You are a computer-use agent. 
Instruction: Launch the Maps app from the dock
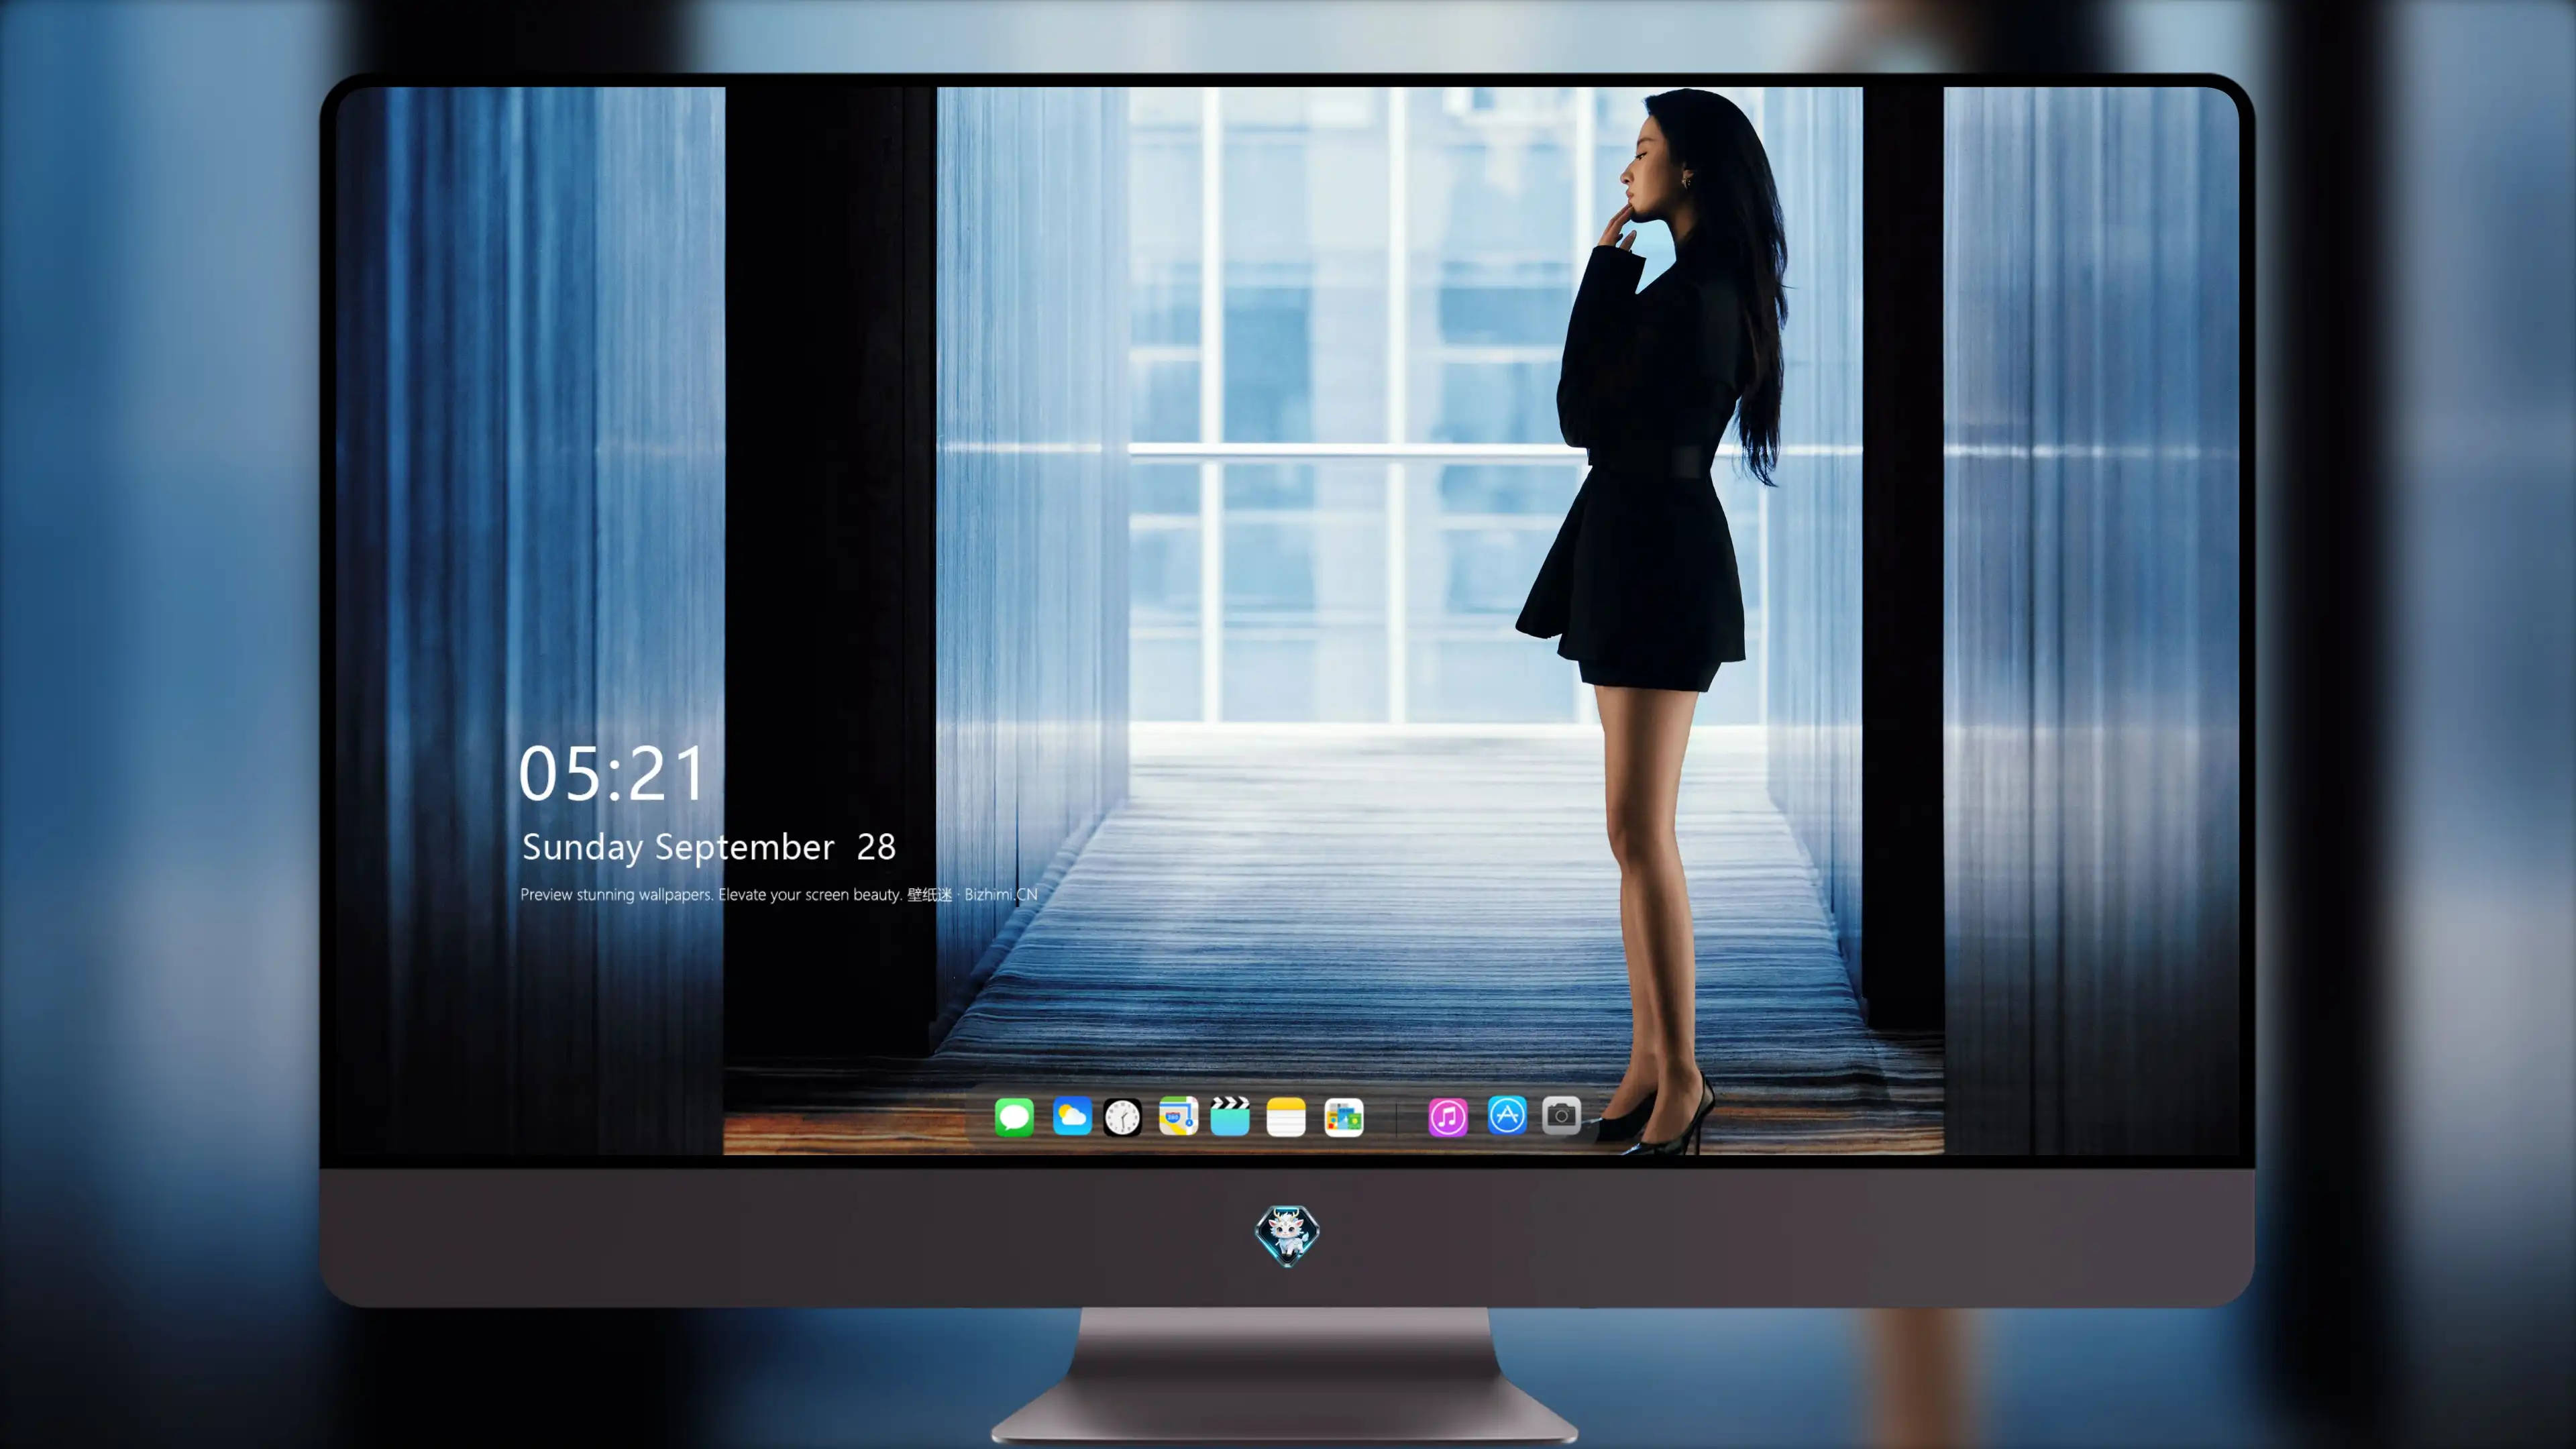(1178, 1116)
